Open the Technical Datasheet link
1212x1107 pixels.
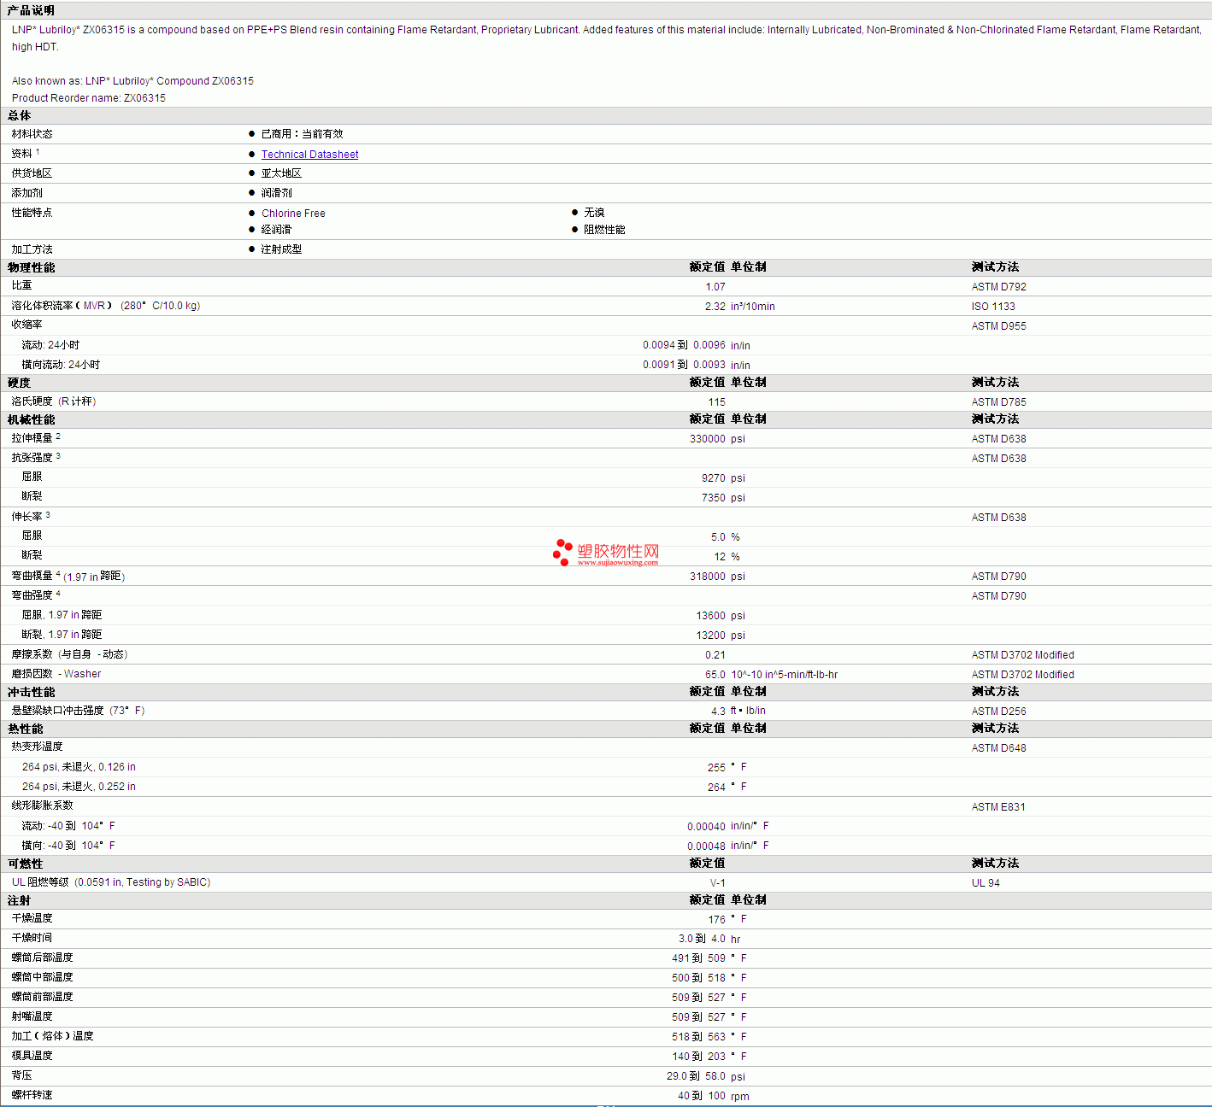coord(309,155)
